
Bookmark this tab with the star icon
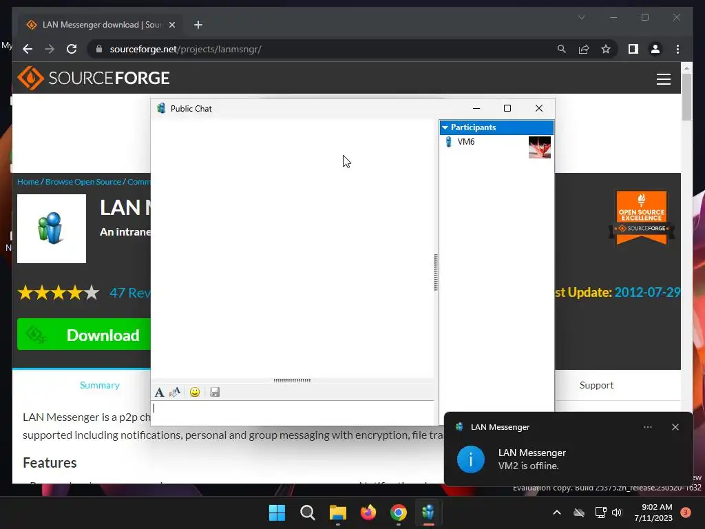[606, 49]
